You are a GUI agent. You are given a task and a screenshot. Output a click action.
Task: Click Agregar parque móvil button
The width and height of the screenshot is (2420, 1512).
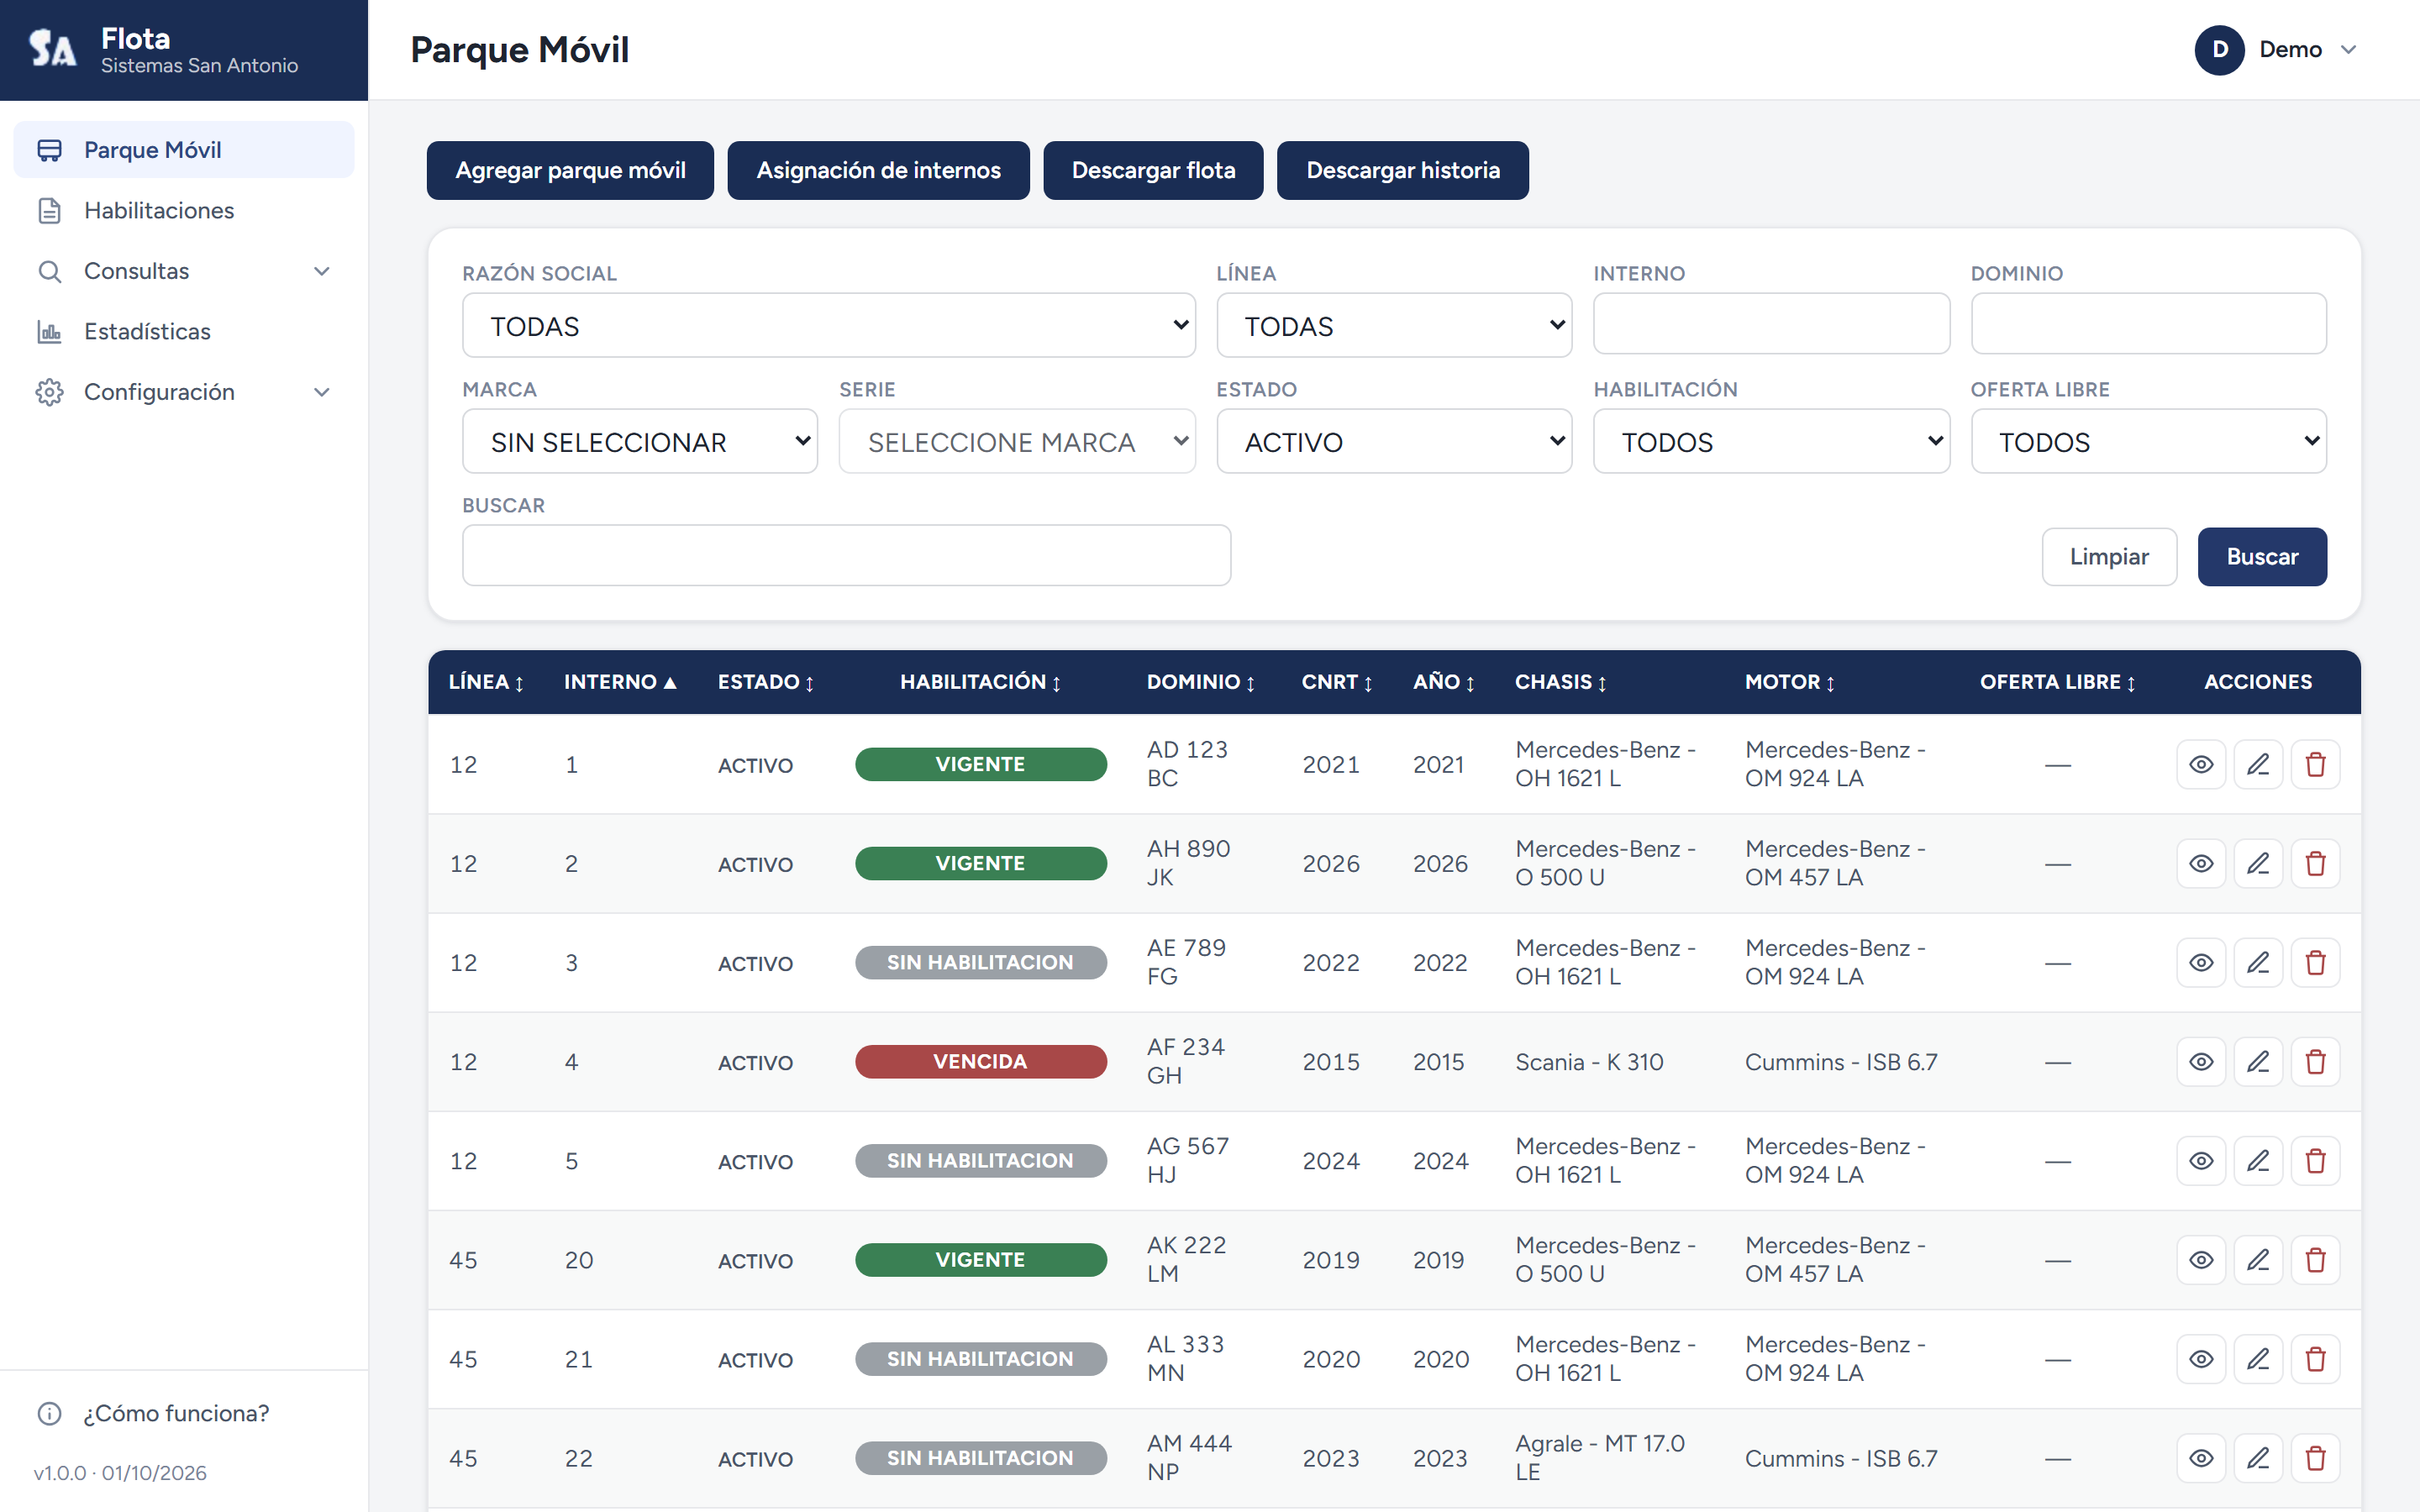click(570, 170)
